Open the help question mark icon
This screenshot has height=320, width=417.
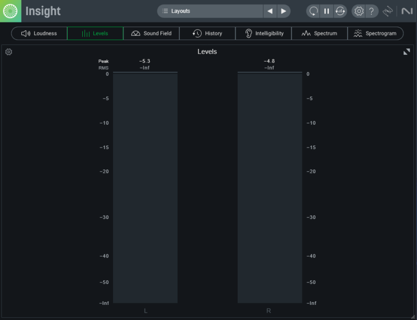(x=372, y=11)
